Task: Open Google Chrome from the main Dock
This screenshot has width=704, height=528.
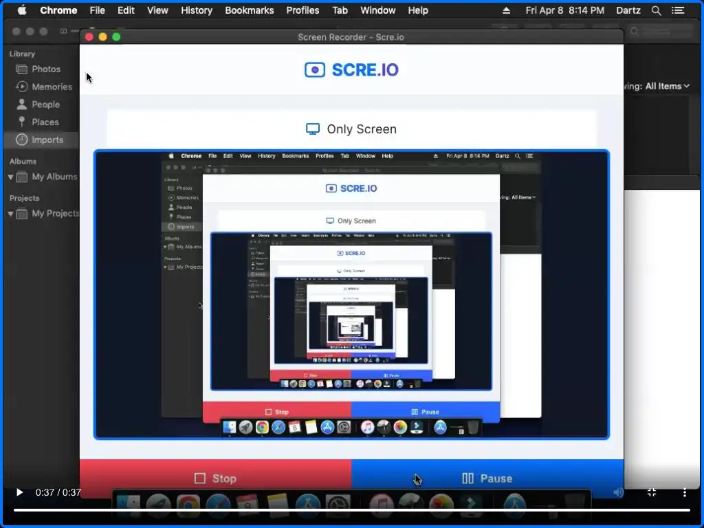Action: (x=188, y=505)
